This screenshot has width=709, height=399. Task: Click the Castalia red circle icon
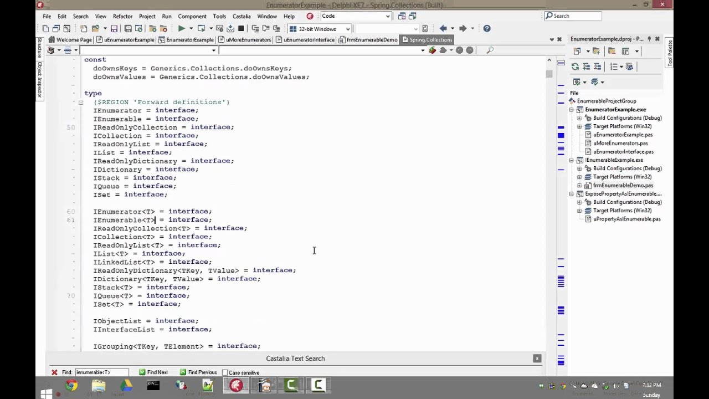point(310,16)
